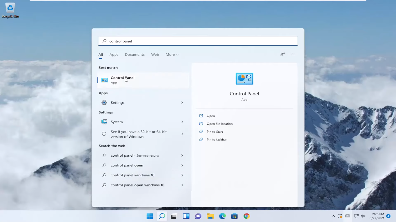
Task: Click the muted volume tray icon
Action: (363, 216)
